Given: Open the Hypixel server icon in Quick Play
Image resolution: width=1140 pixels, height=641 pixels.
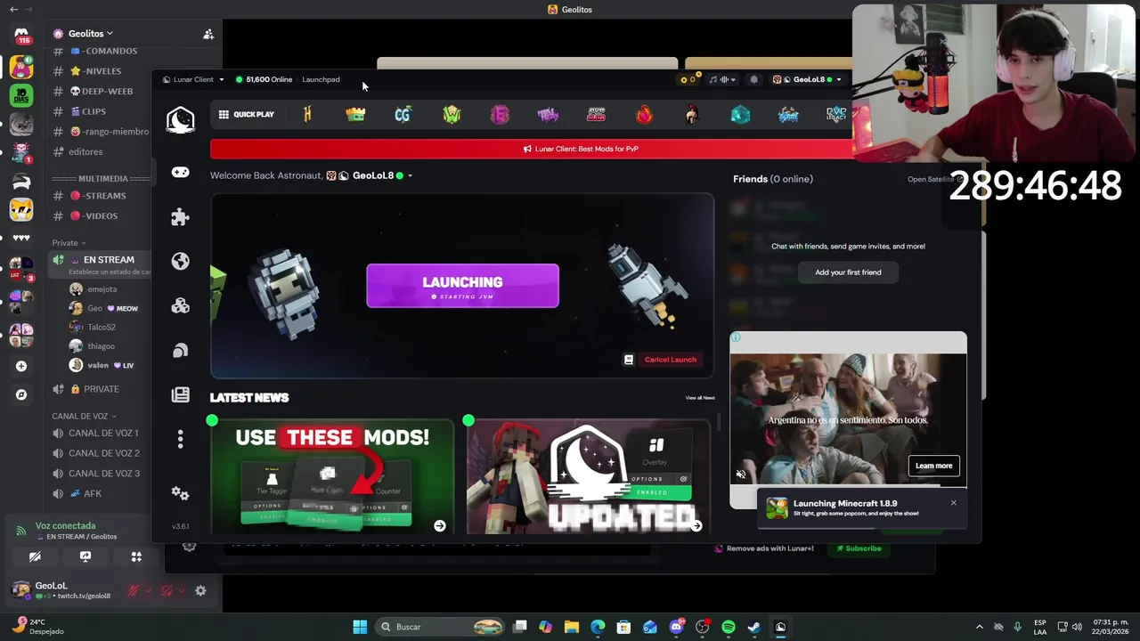Looking at the screenshot, I should coord(307,114).
